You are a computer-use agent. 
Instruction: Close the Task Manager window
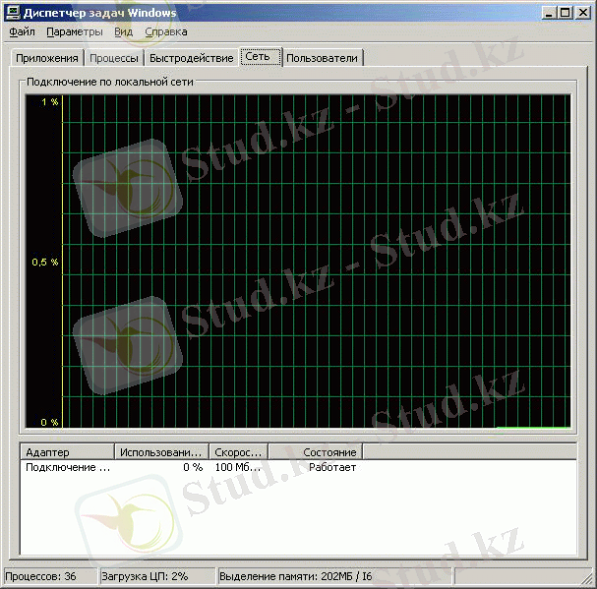click(582, 13)
